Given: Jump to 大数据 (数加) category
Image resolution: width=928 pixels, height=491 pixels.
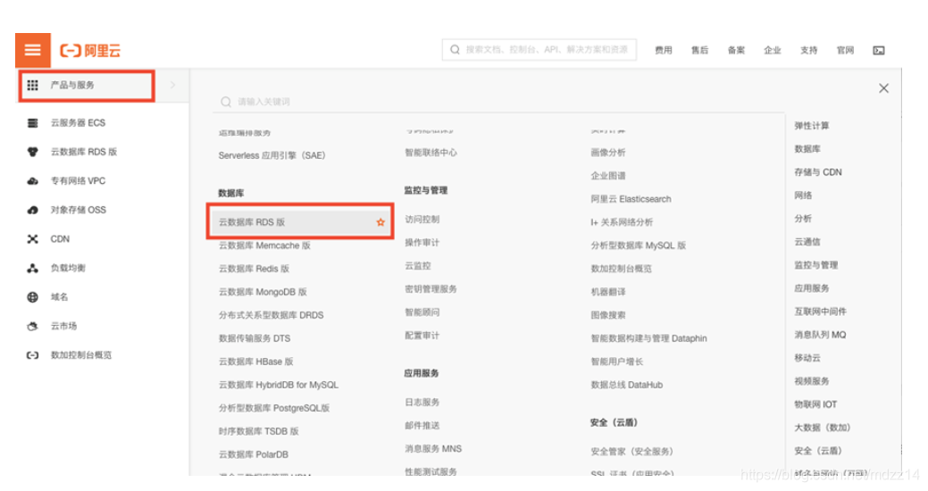Looking at the screenshot, I should click(x=822, y=428).
